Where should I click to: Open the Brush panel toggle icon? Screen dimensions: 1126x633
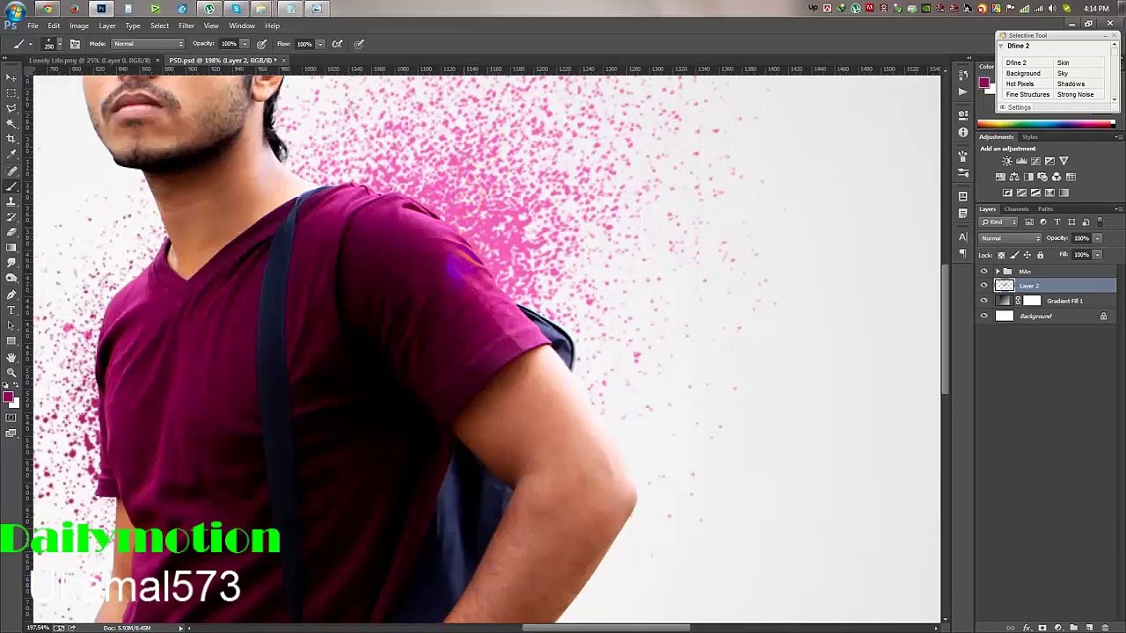[x=75, y=44]
